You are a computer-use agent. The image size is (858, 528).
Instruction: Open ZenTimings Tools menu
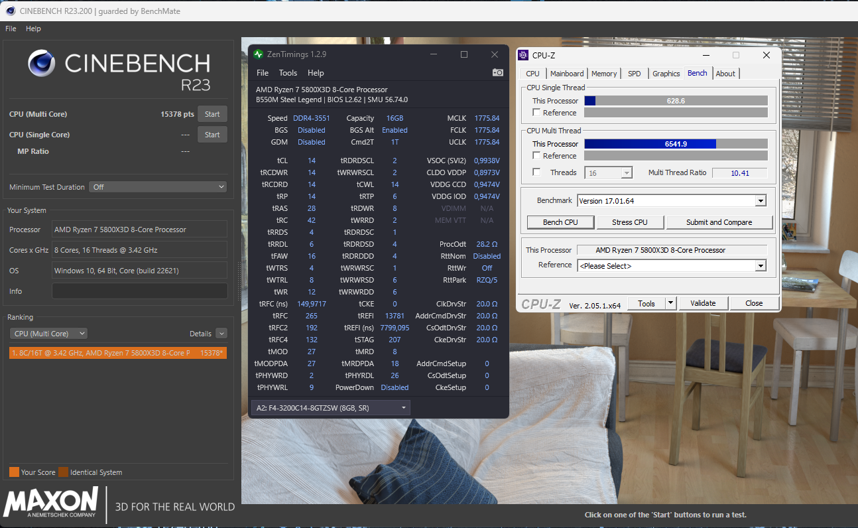pyautogui.click(x=288, y=73)
